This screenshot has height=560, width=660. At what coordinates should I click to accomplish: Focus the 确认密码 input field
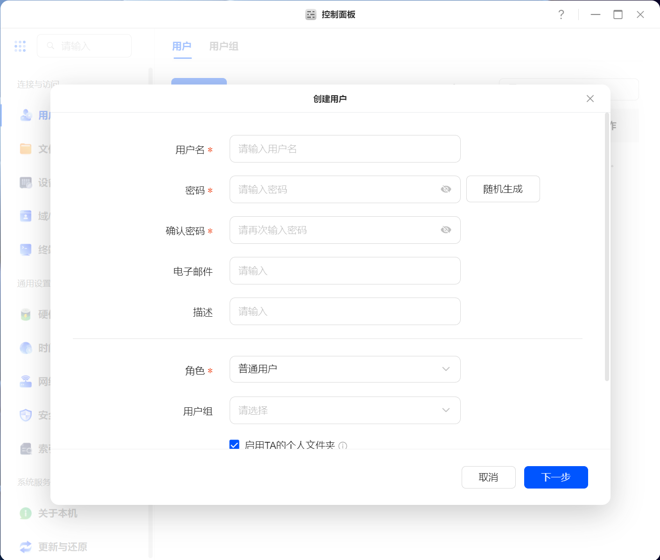(345, 230)
